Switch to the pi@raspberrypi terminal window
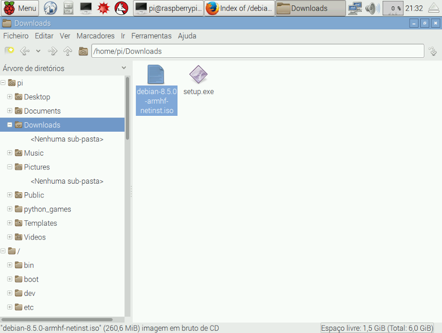Viewport: 442px width, 333px height. [x=168, y=8]
